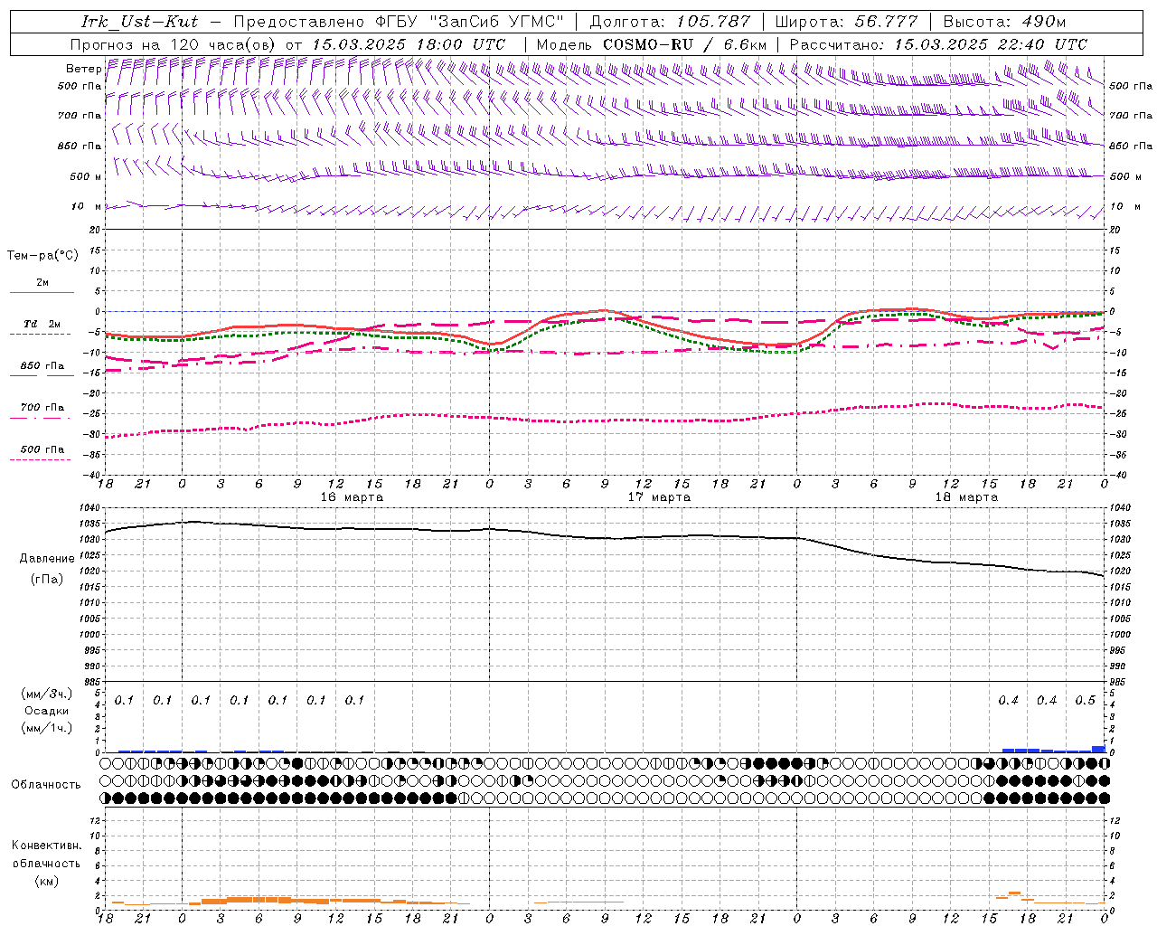Select the COSMO-RU model name in header
The height and width of the screenshot is (926, 1157).
[648, 44]
